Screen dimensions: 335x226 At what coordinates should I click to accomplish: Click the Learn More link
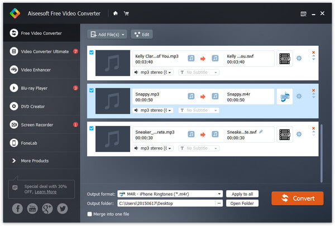point(46,192)
